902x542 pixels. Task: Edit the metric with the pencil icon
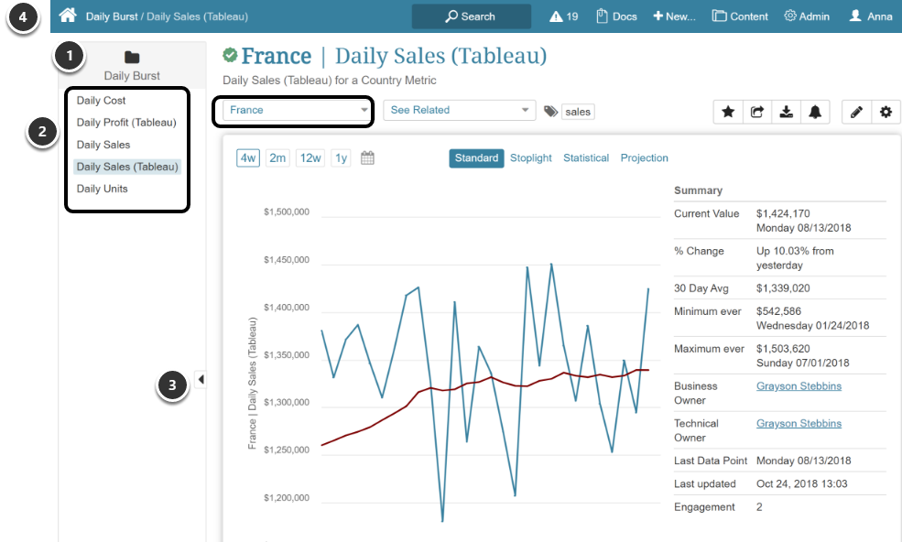[857, 111]
